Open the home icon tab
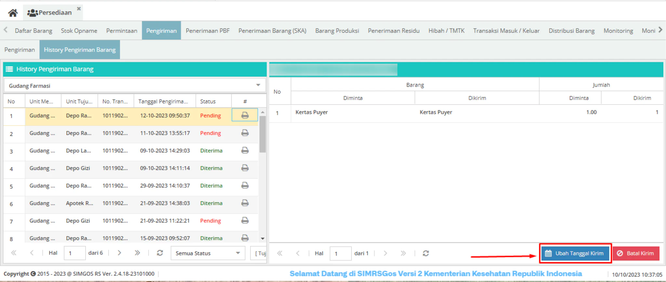666x282 pixels. pos(13,13)
